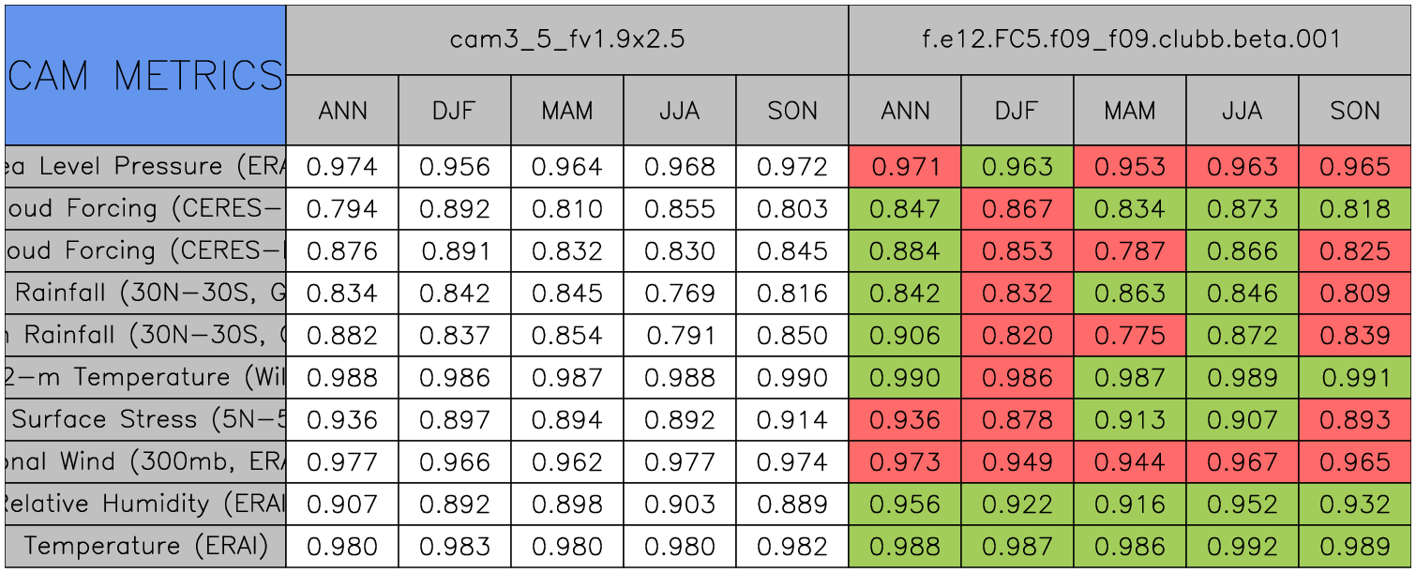Select the green 0.992 Temperature JJA cell
Viewport: 1416px width, 573px height.
point(1242,546)
